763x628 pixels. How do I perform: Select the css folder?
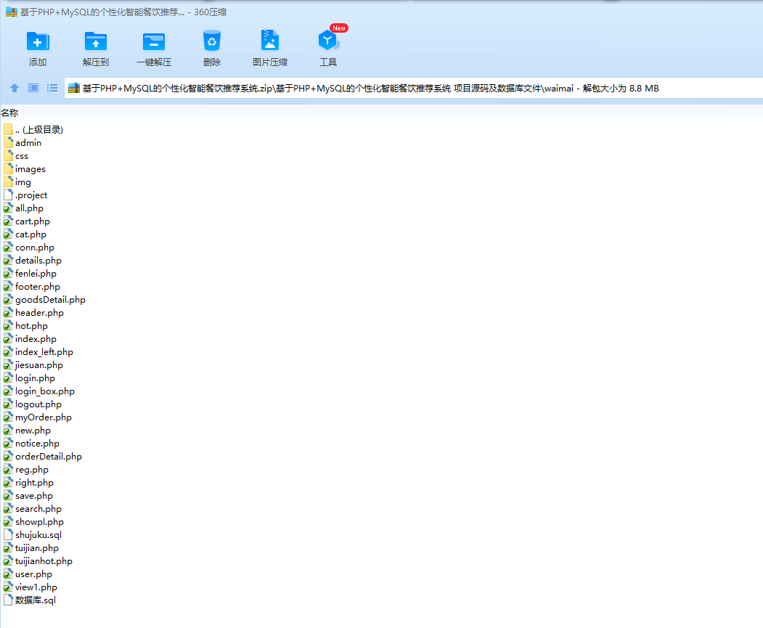pyautogui.click(x=16, y=156)
